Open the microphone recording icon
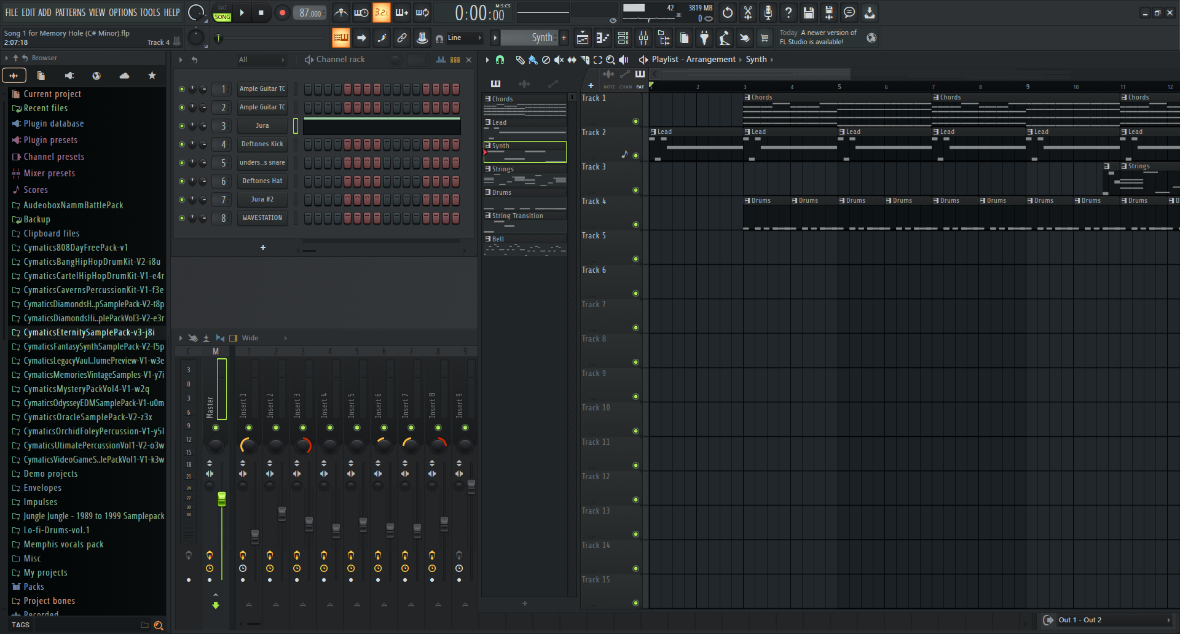 pyautogui.click(x=768, y=12)
